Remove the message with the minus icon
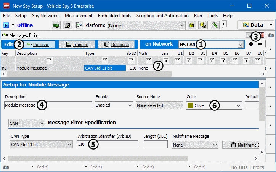Image resolution: width=276 pixels, height=172 pixels. tap(260, 44)
